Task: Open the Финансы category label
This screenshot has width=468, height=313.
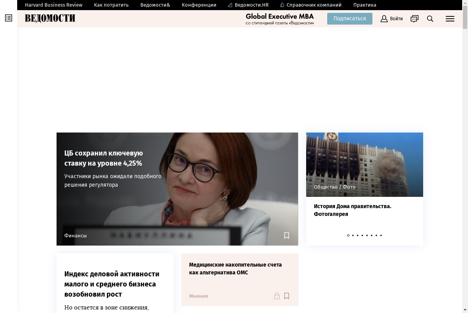Action: (x=76, y=236)
